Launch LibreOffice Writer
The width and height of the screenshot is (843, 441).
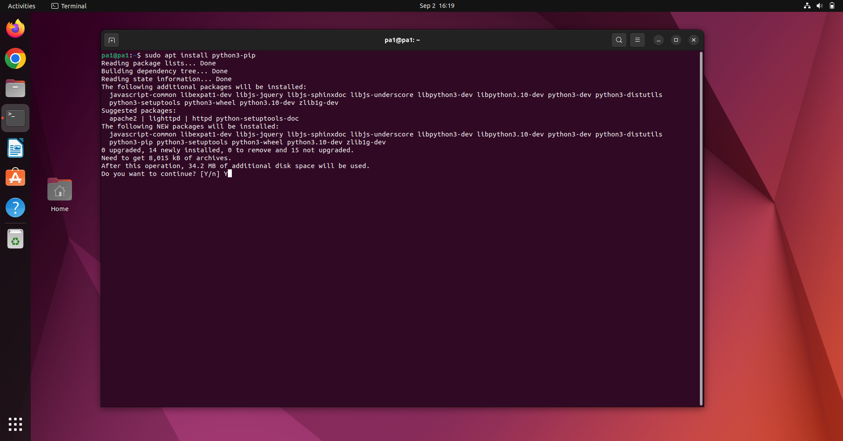(x=15, y=148)
